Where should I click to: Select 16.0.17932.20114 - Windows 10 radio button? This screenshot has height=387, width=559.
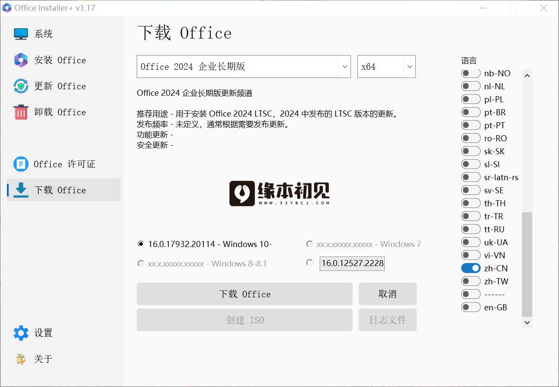click(x=141, y=244)
